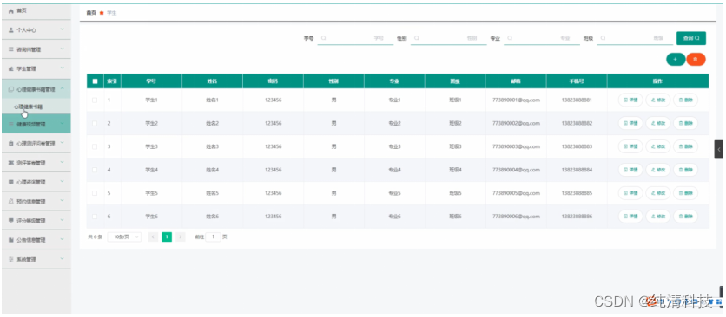Check the checkbox for row 学生4
Screen dimensions: 726x317
pos(95,170)
